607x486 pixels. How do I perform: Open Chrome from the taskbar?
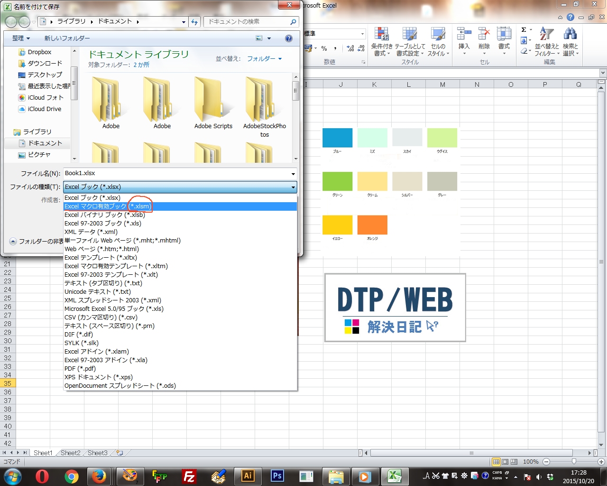pos(72,476)
